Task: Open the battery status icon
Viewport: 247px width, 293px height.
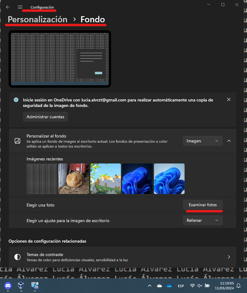Action: click(x=207, y=286)
